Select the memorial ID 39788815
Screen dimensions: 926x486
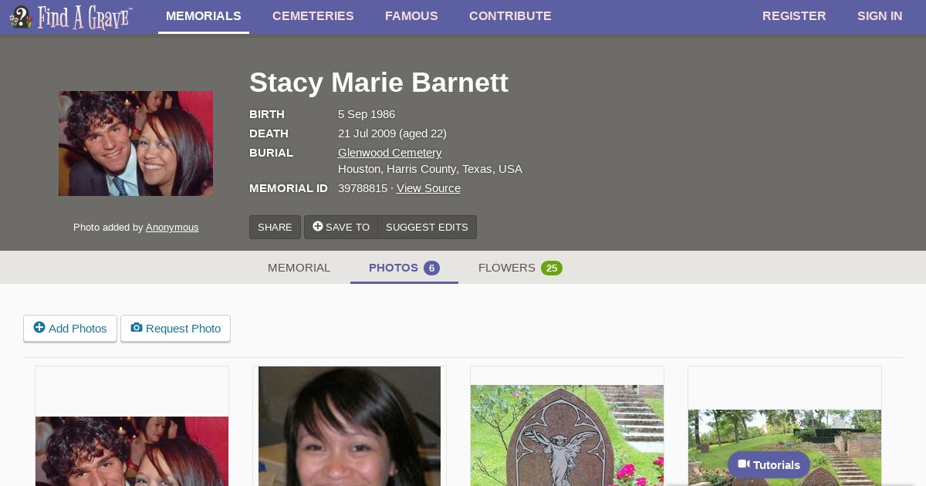point(363,188)
